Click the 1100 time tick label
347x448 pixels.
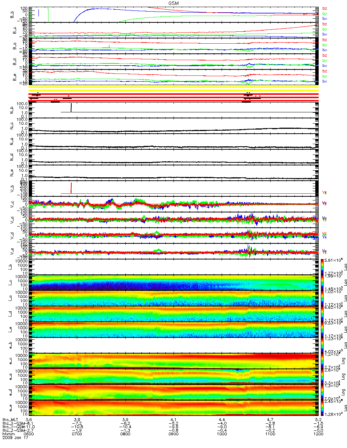coord(270,434)
